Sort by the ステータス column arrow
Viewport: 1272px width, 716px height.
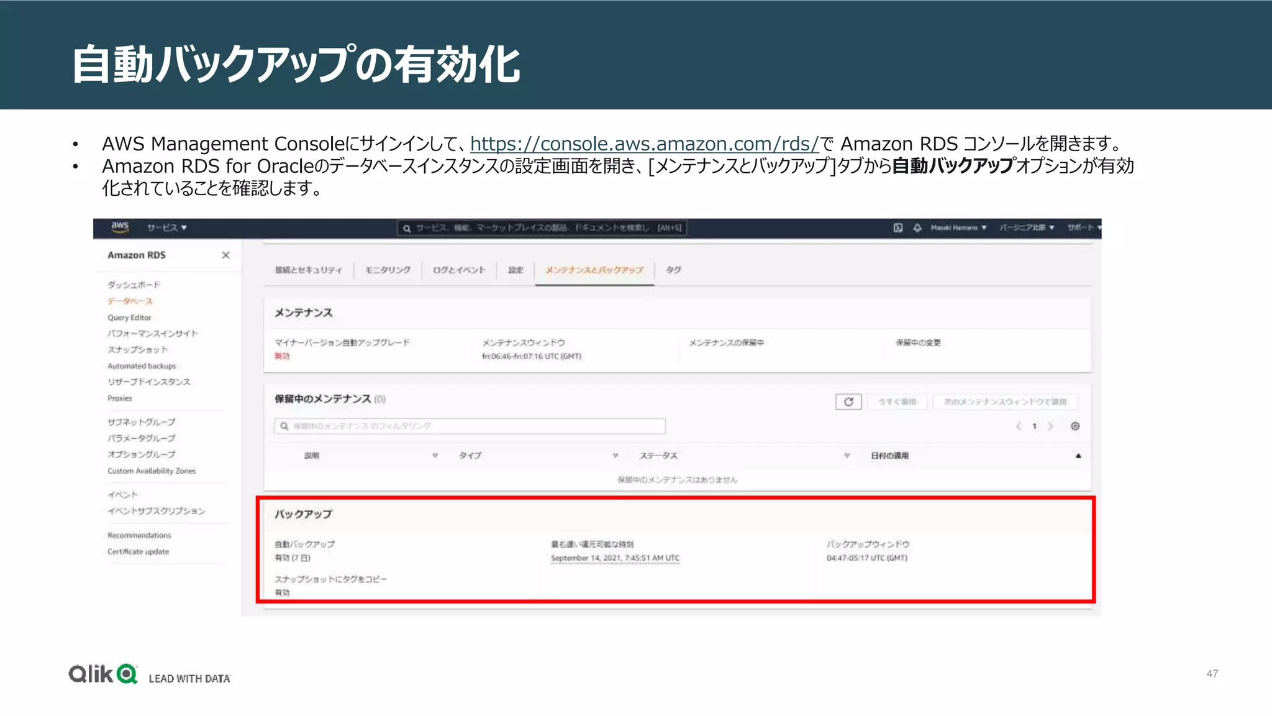[847, 456]
